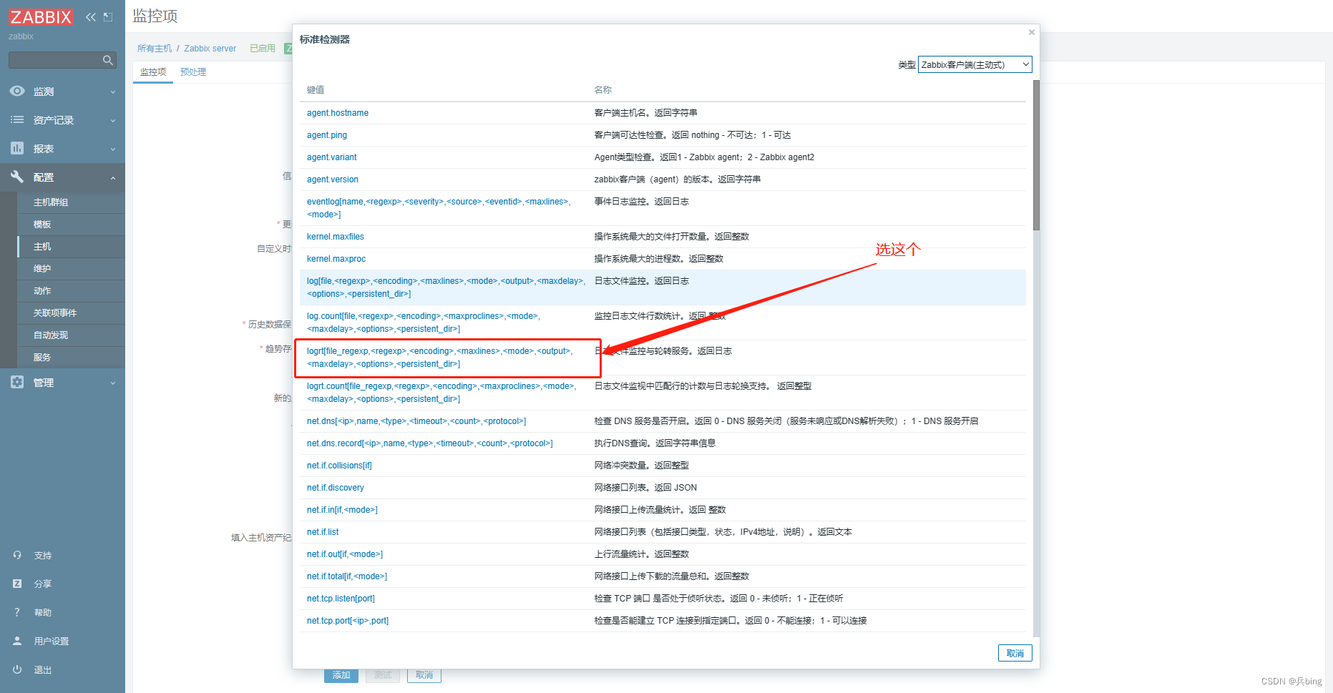Open 主机 in the sidebar
Viewport: 1333px width, 693px height.
tap(42, 247)
